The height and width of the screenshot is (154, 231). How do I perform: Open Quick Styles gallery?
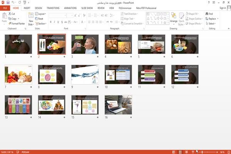coord(181,19)
